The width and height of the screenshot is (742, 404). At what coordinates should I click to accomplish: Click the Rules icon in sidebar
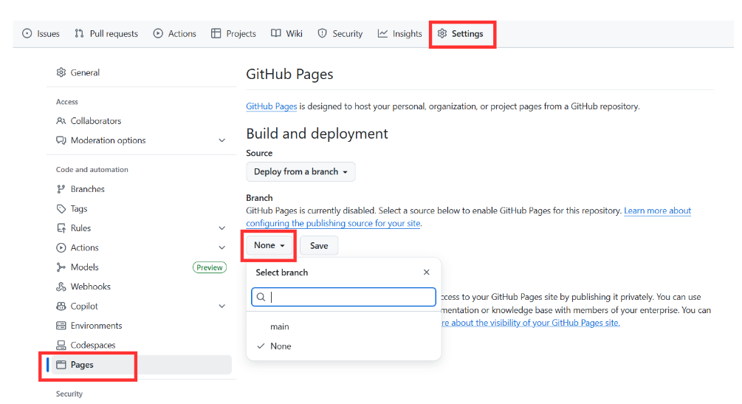point(61,227)
